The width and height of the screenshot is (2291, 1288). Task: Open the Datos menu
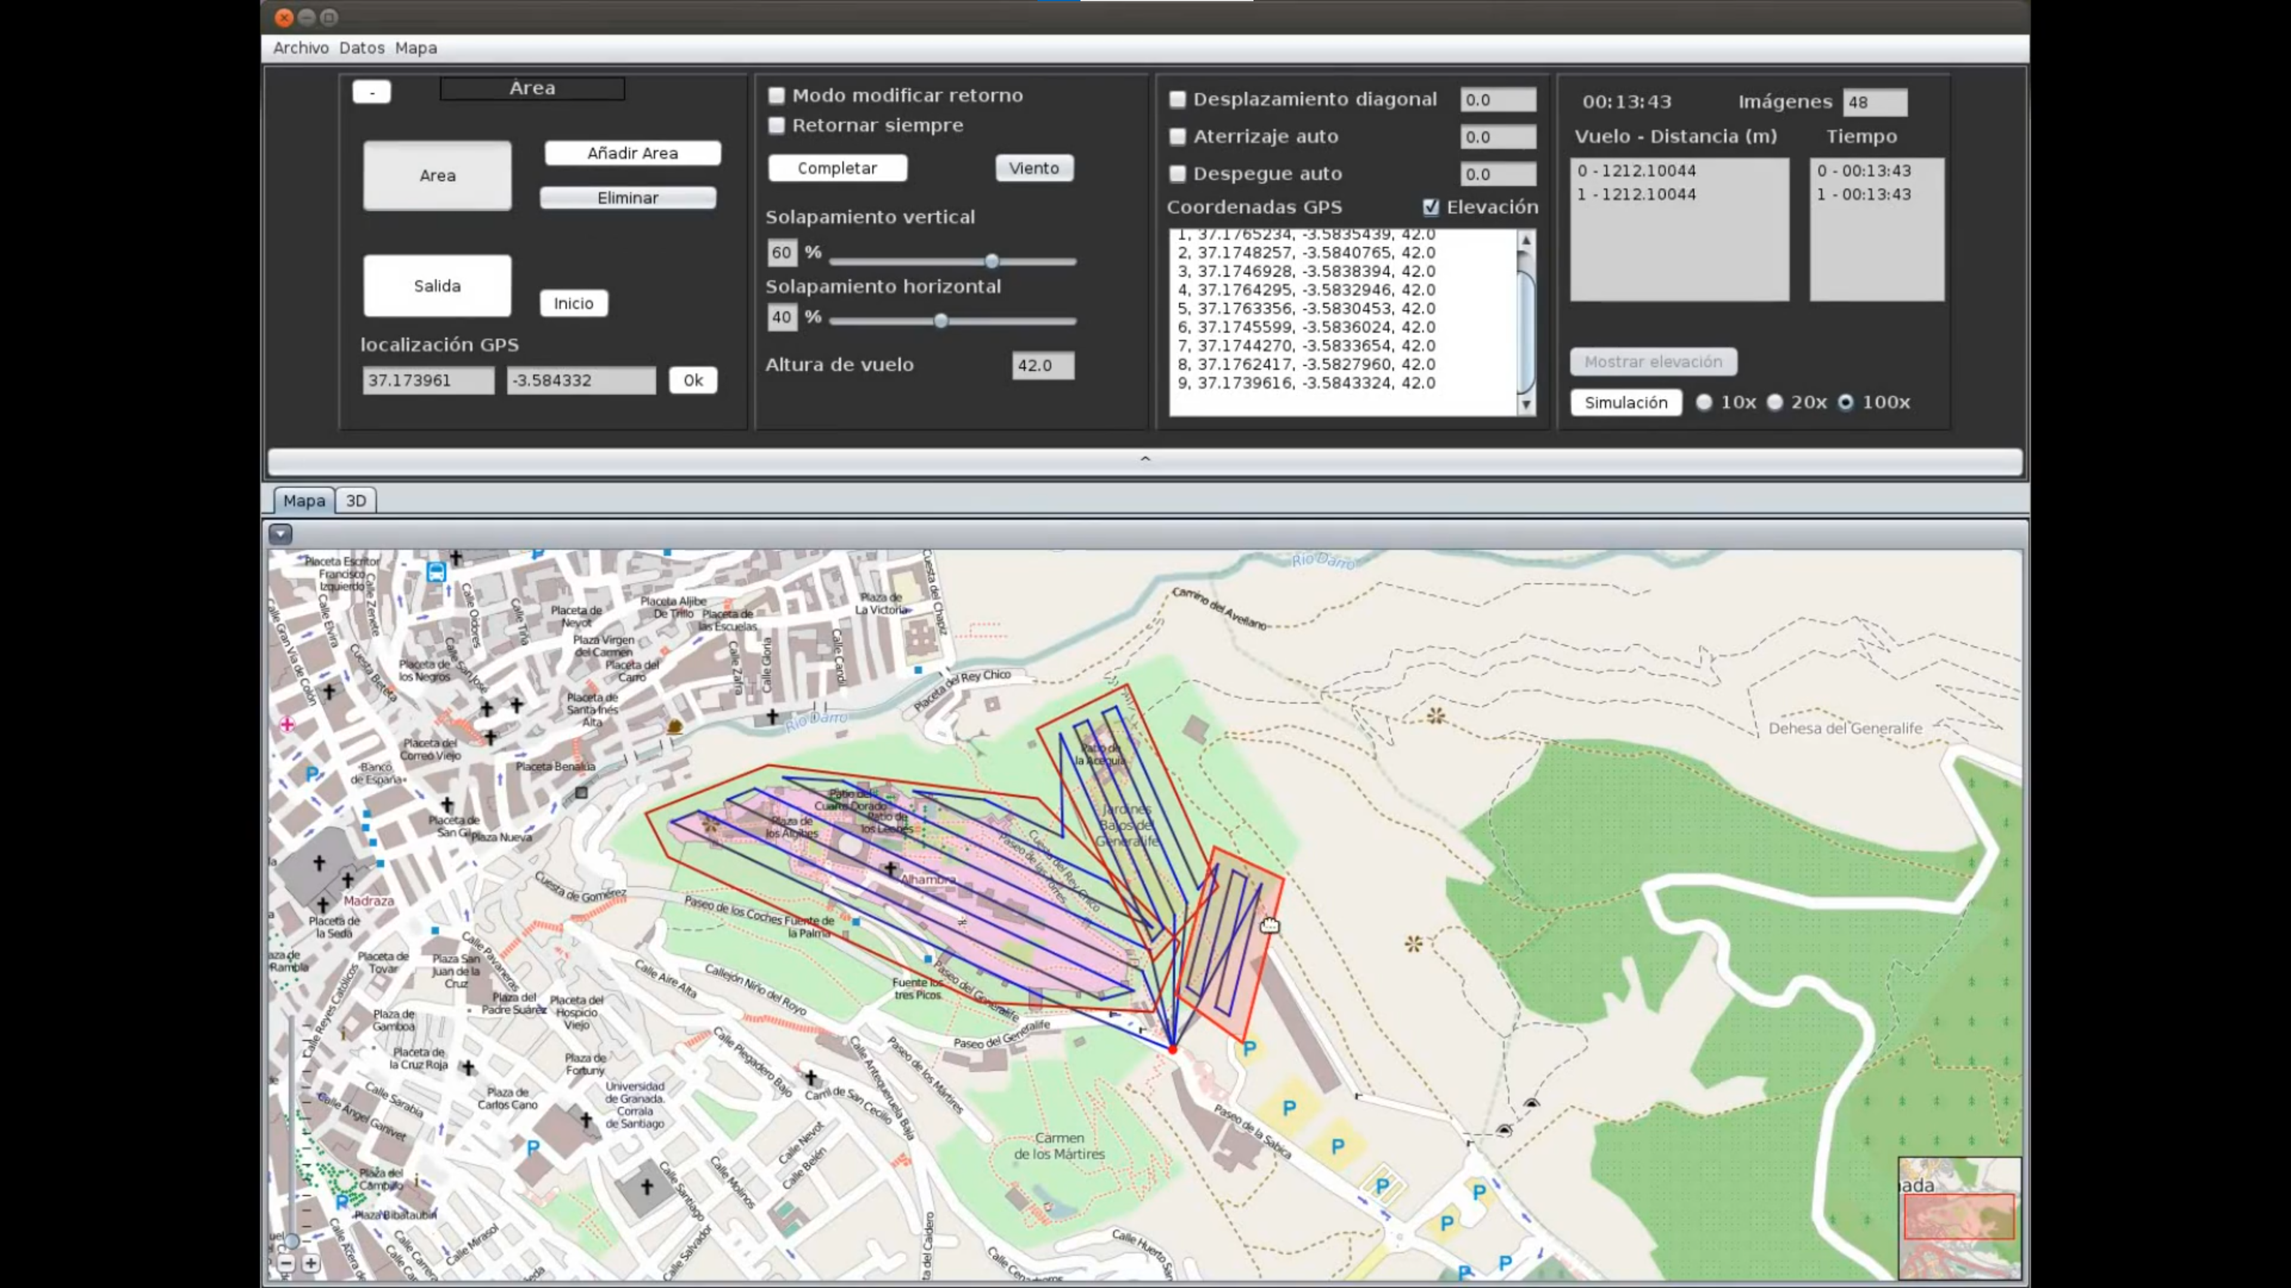361,48
